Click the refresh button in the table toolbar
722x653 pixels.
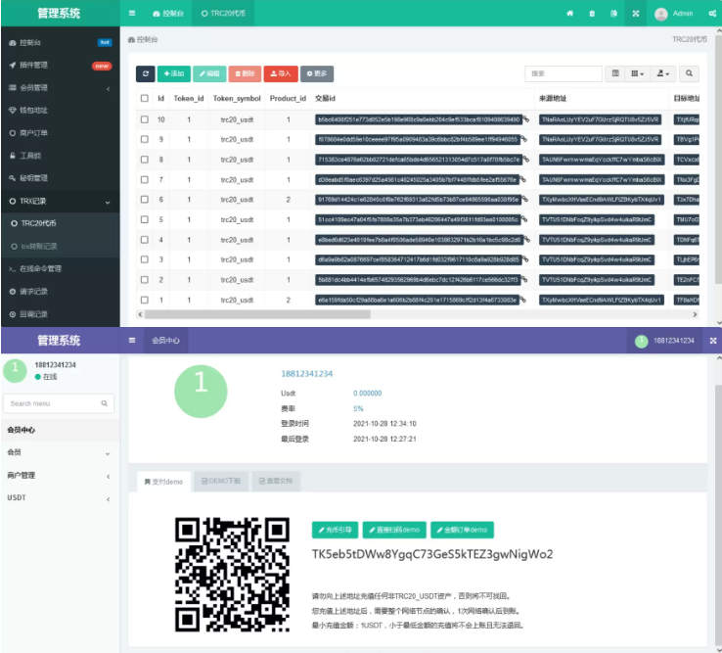tap(145, 73)
